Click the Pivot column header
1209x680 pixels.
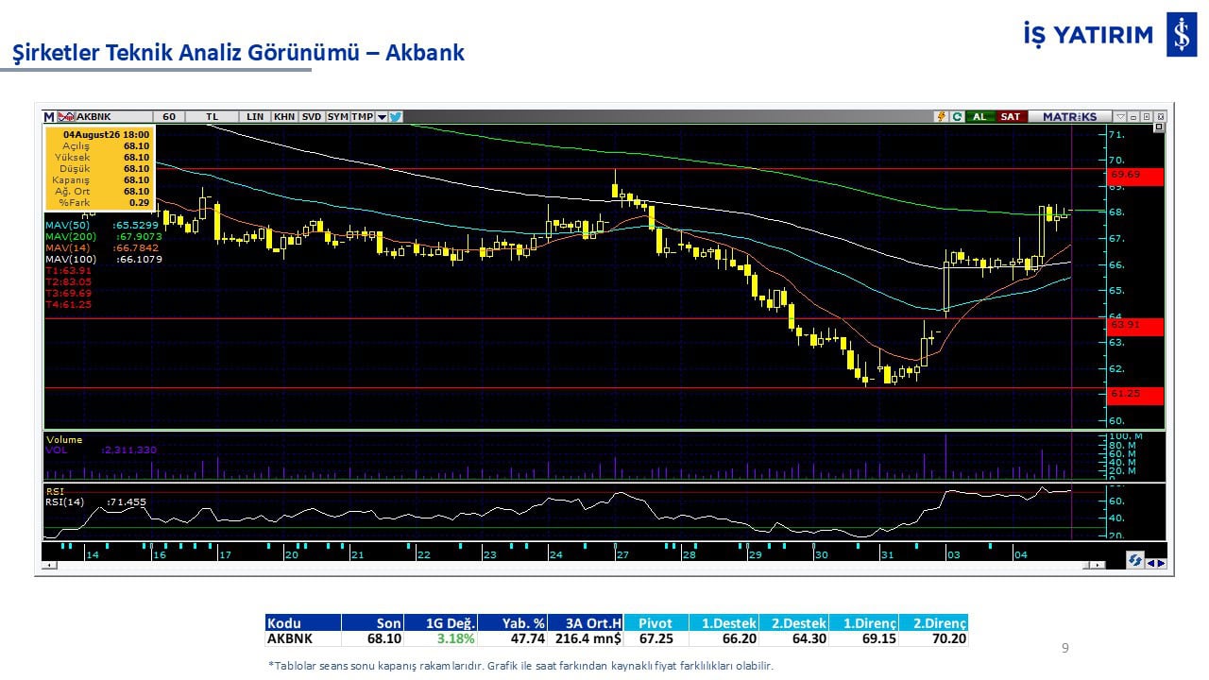[x=656, y=623]
